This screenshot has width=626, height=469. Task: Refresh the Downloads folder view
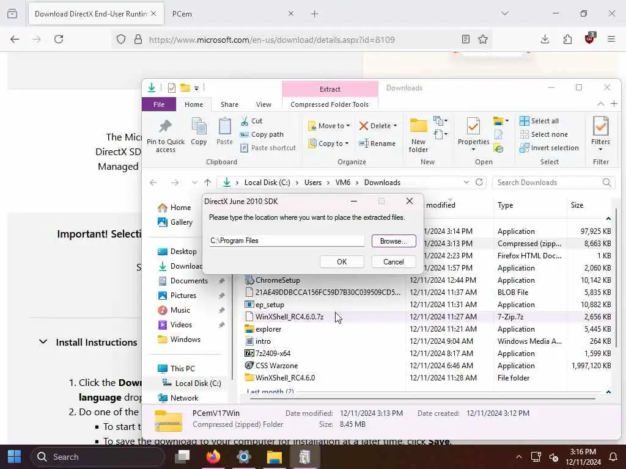click(479, 182)
